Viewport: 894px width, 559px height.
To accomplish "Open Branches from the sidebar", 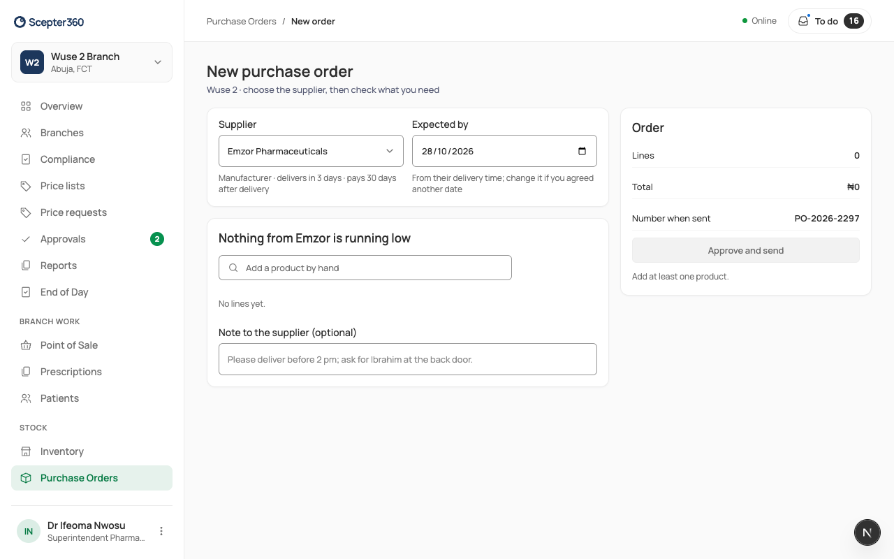I will coord(91,133).
